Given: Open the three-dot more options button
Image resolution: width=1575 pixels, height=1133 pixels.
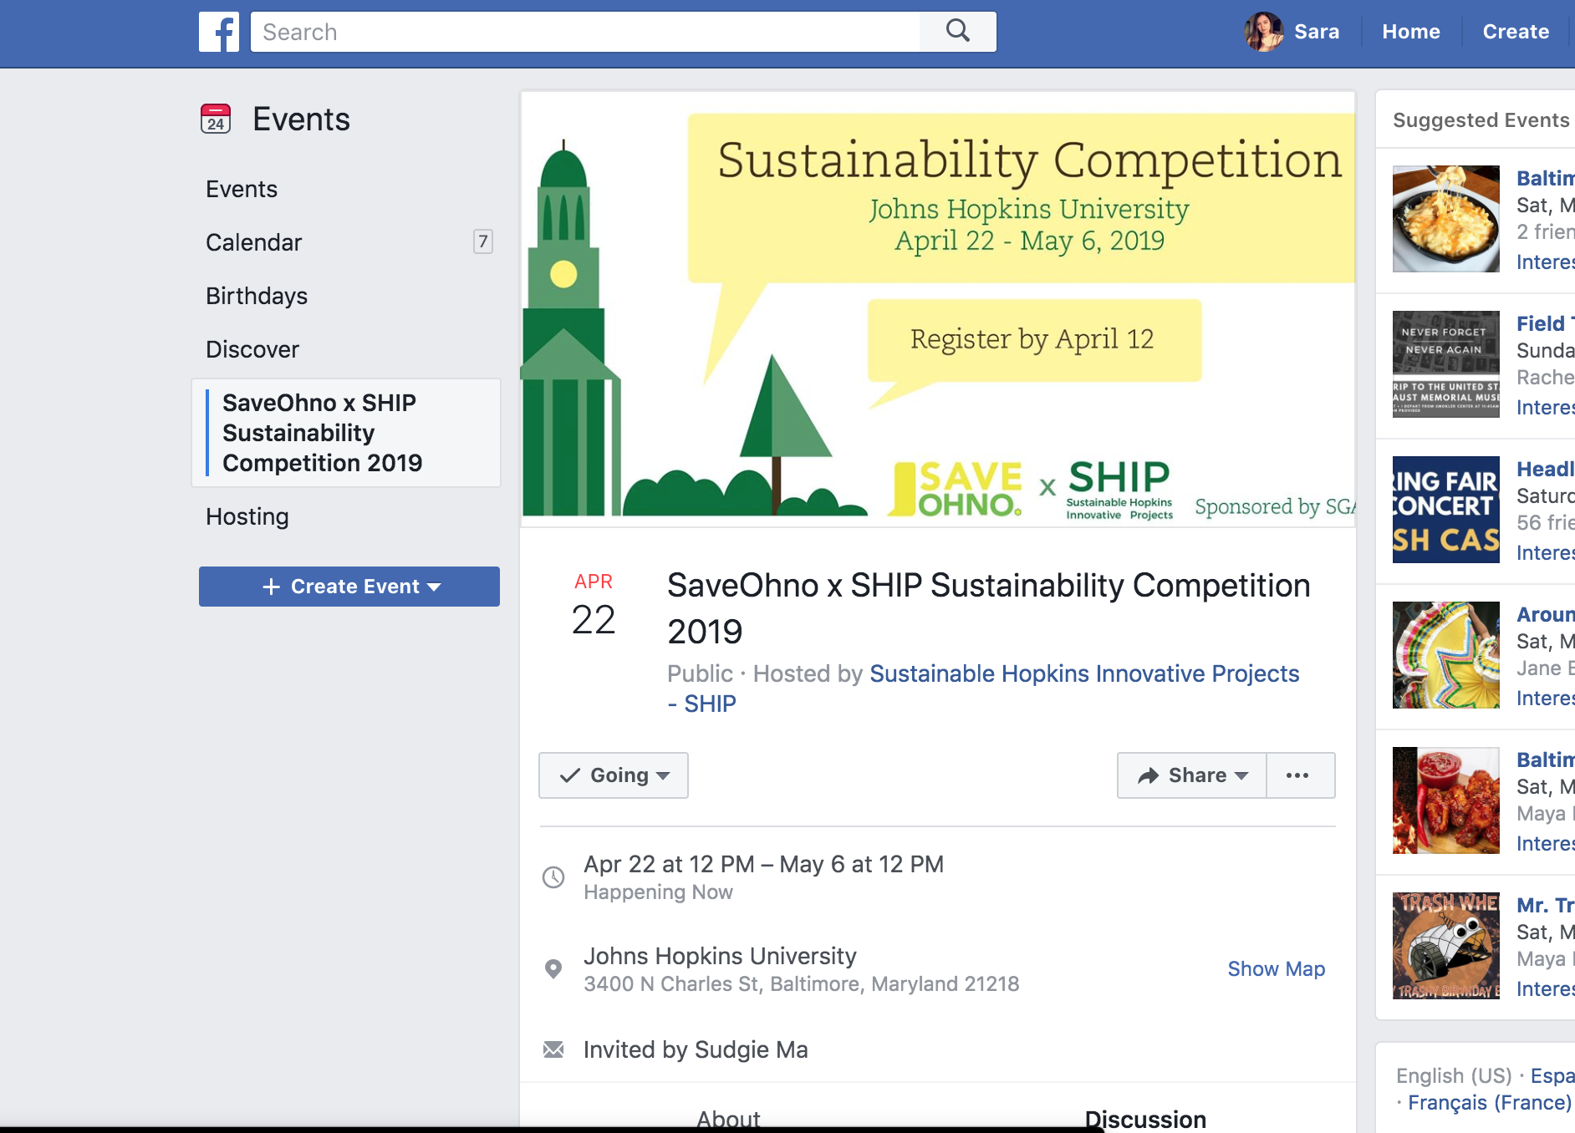Looking at the screenshot, I should tap(1297, 775).
